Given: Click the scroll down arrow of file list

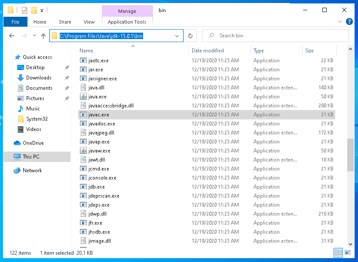Looking at the screenshot, I should pyautogui.click(x=350, y=244).
